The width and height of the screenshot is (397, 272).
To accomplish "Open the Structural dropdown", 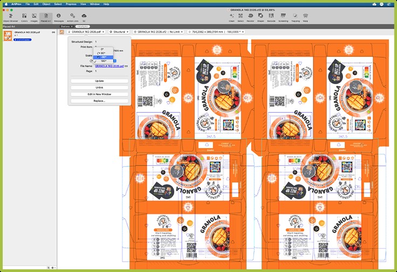I will pyautogui.click(x=119, y=32).
